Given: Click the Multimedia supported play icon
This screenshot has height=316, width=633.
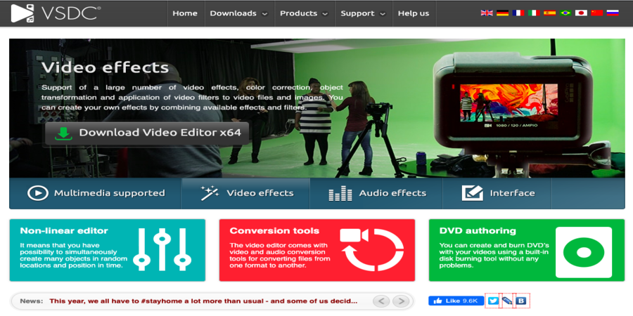Looking at the screenshot, I should tap(38, 193).
